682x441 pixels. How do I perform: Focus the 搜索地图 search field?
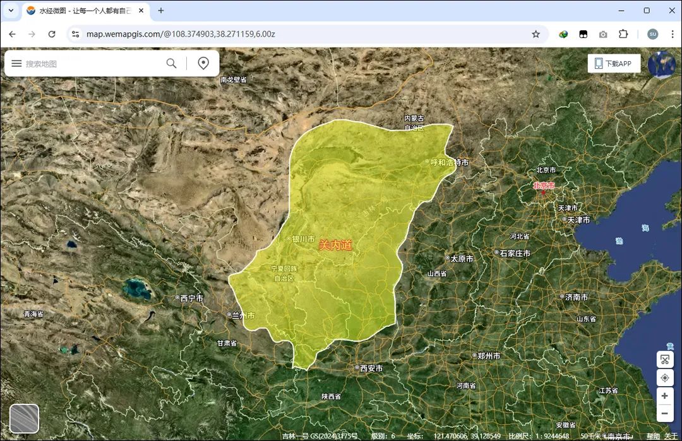click(93, 64)
